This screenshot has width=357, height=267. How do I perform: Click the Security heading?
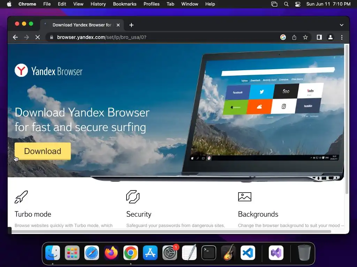[x=139, y=214]
